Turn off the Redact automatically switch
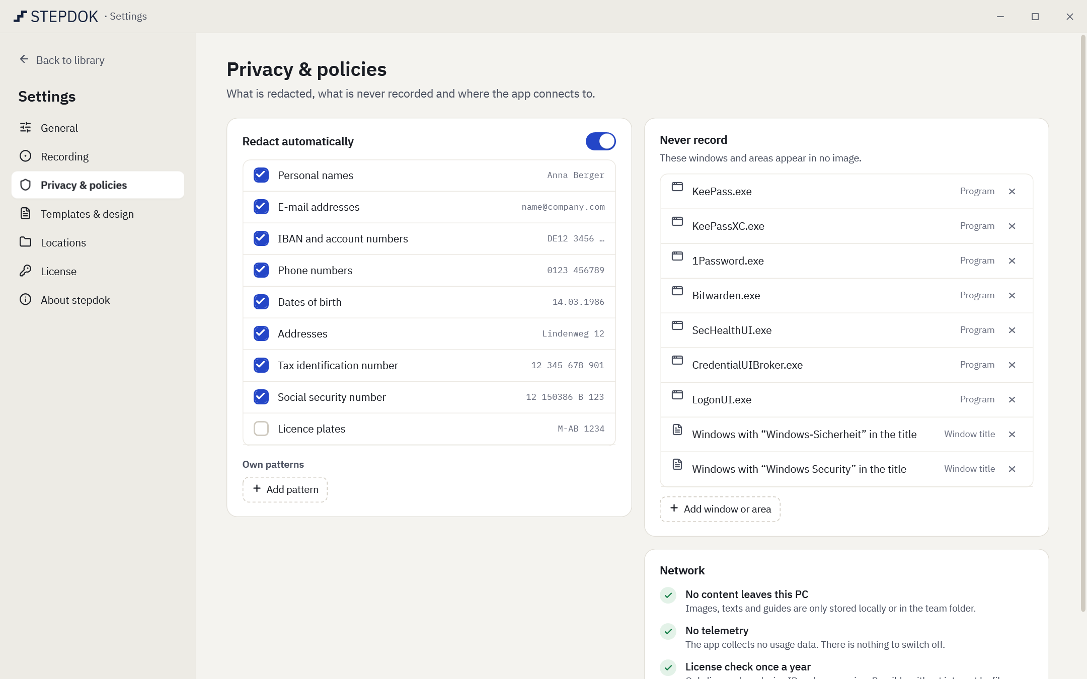Image resolution: width=1087 pixels, height=679 pixels. (600, 141)
